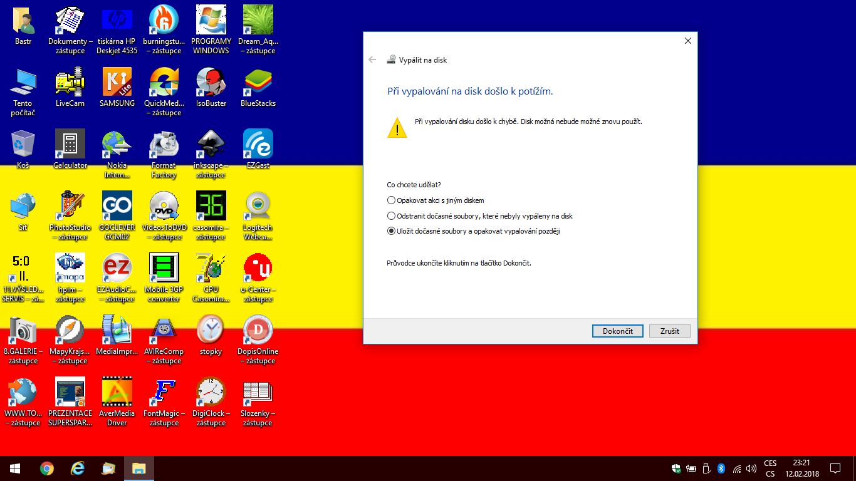Choose 'Odstranit dočasné soubory' radio option
Viewport: 856px width, 481px height.
point(392,216)
